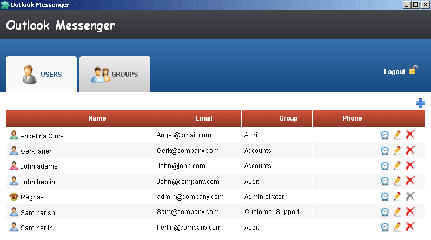Click Raghav's administrator avatar icon
This screenshot has height=240, width=431.
click(14, 197)
